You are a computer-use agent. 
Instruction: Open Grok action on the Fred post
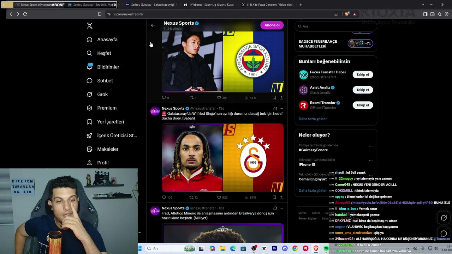click(275, 208)
